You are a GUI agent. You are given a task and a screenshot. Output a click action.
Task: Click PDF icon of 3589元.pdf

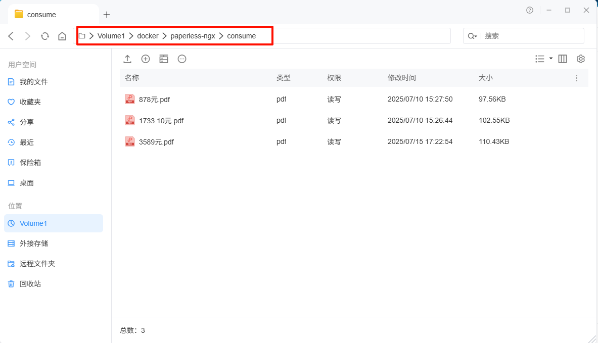pyautogui.click(x=130, y=142)
